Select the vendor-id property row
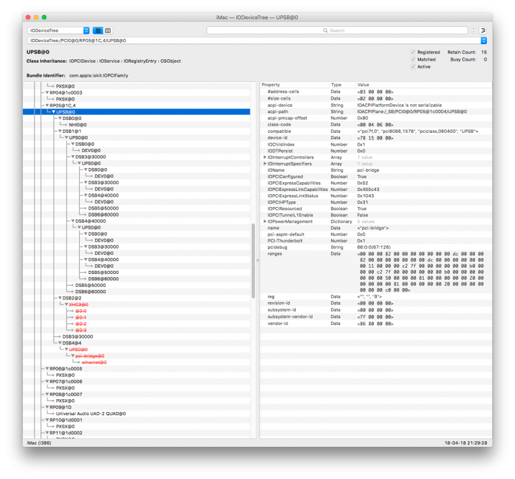515x479 pixels. point(376,324)
